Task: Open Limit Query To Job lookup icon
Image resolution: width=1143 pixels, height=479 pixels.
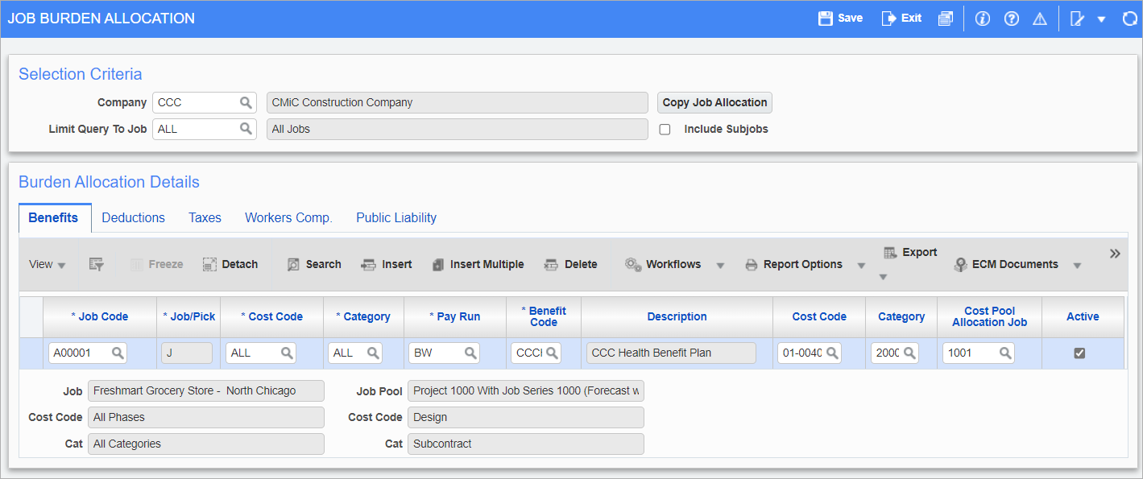Action: (246, 129)
